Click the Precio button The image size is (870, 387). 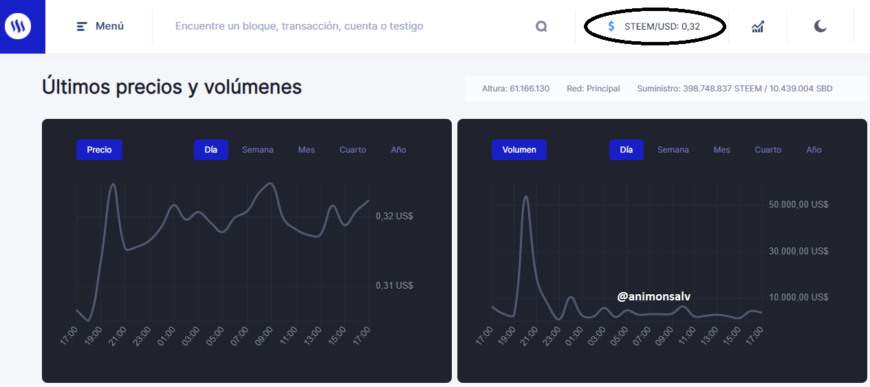[x=99, y=150]
